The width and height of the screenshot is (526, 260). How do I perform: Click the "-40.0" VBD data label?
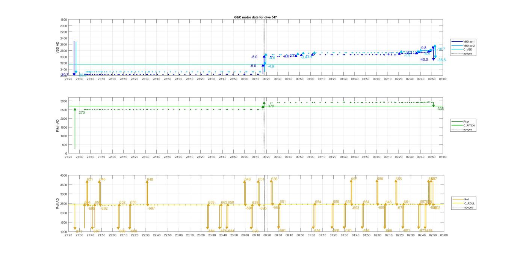click(424, 60)
